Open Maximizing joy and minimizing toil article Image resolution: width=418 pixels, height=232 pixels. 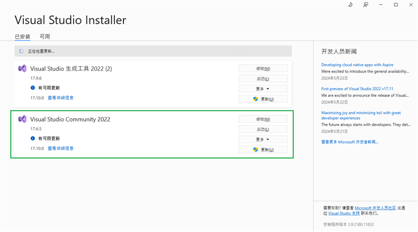coord(361,115)
